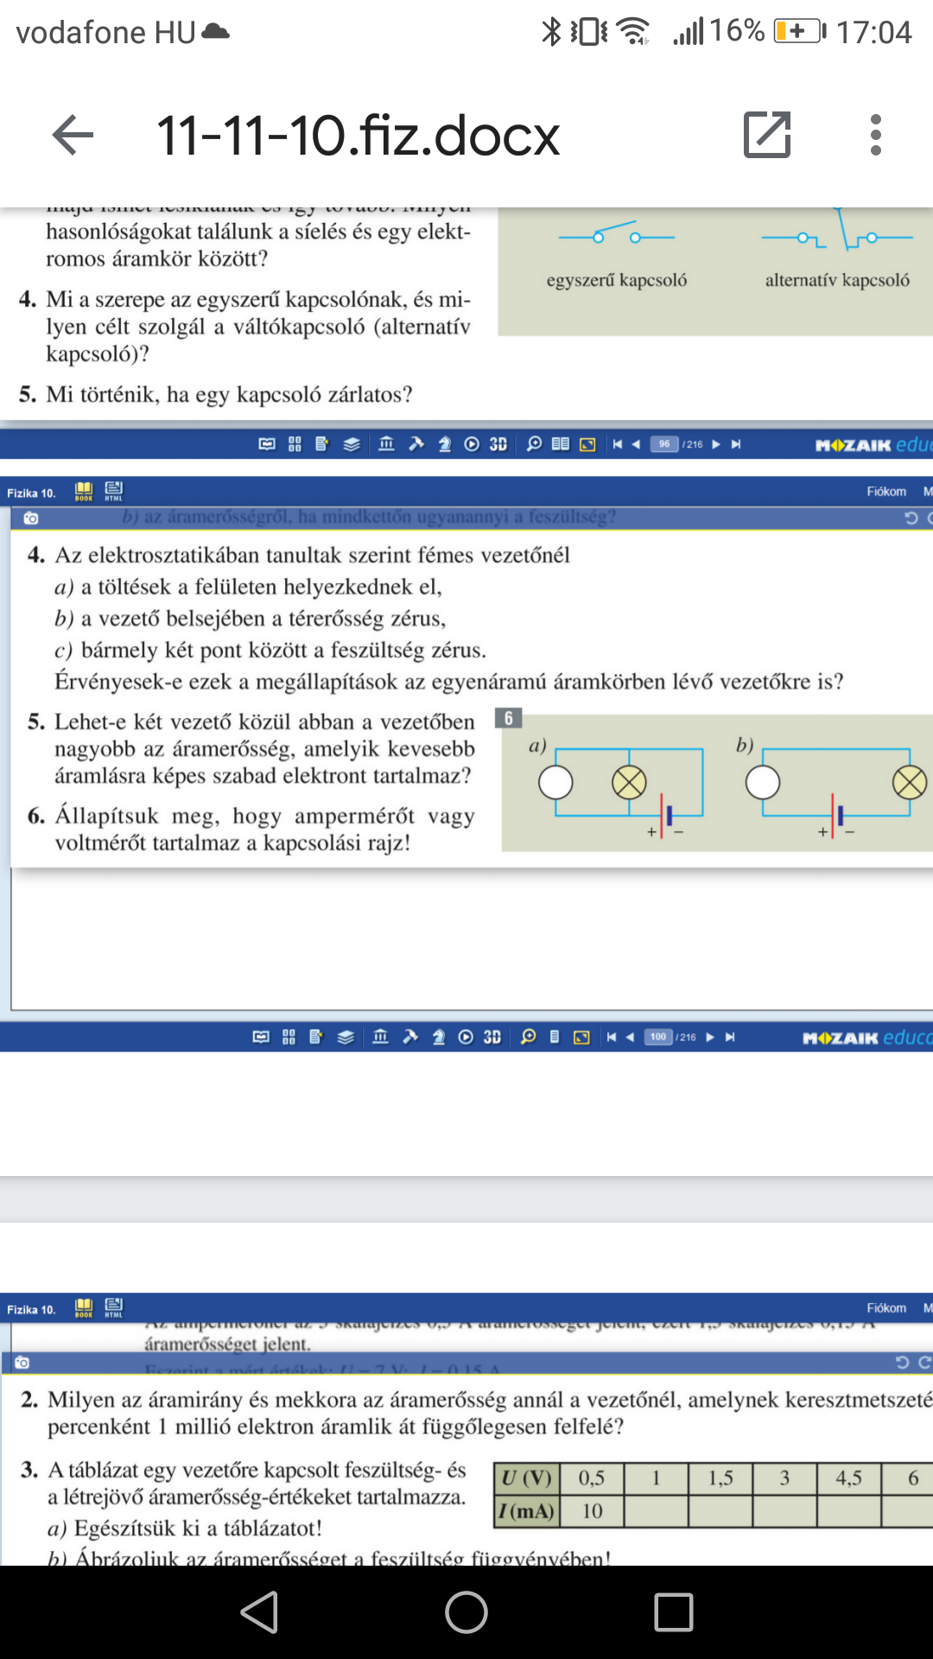Tap the back arrow beside 11-11-10.fiz.docx
This screenshot has height=1659, width=933.
(x=73, y=135)
